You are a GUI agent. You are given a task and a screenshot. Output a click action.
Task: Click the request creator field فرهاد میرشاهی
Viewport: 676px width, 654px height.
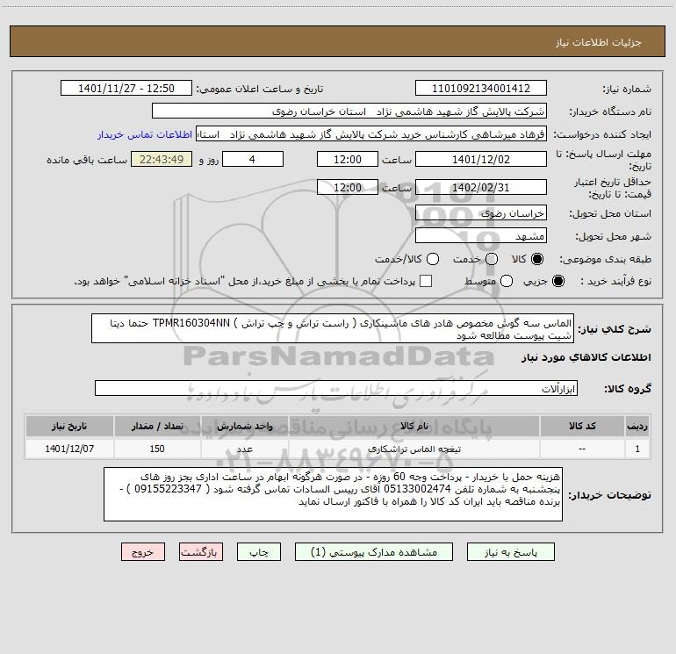pos(371,134)
